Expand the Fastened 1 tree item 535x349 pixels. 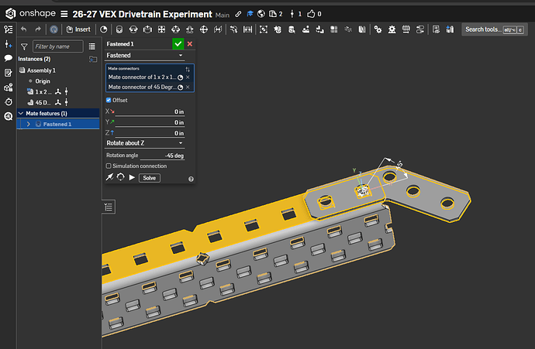pyautogui.click(x=29, y=125)
